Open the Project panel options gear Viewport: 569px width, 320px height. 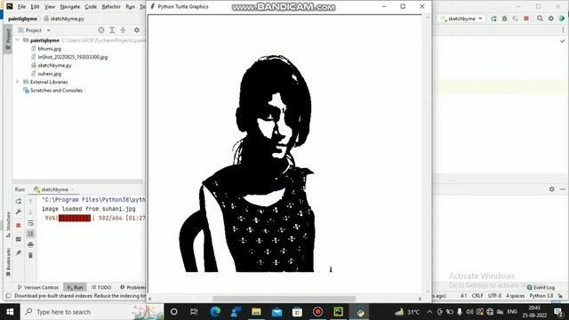click(x=137, y=30)
